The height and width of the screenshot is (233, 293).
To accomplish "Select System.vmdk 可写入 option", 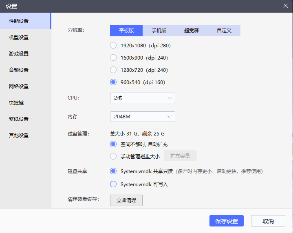I will (113, 184).
